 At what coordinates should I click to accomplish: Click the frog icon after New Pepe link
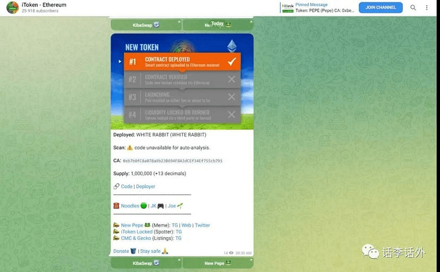pos(147,225)
